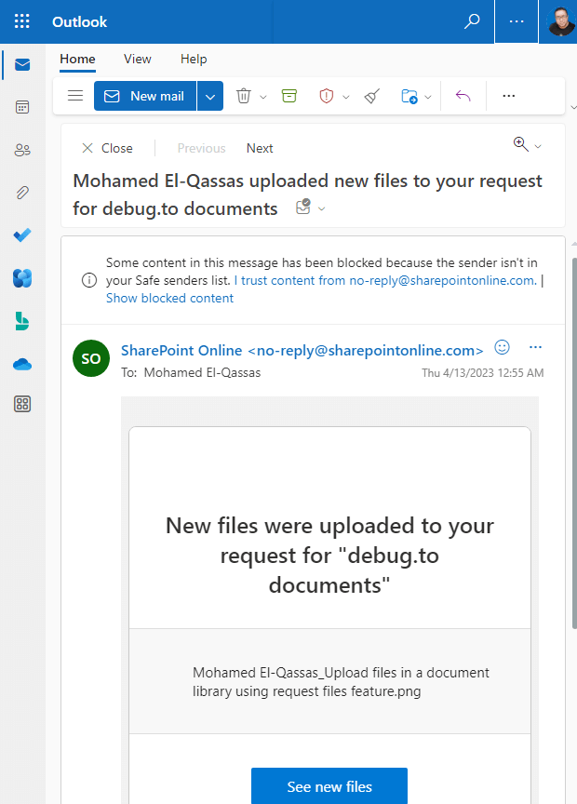The width and height of the screenshot is (577, 804).
Task: Open the Files paperclip icon
Action: (x=22, y=193)
